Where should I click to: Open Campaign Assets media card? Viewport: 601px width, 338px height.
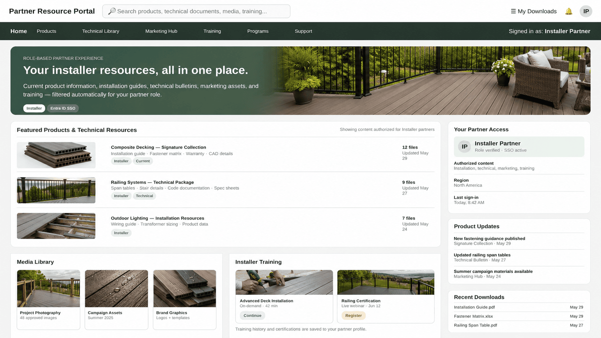point(116,300)
